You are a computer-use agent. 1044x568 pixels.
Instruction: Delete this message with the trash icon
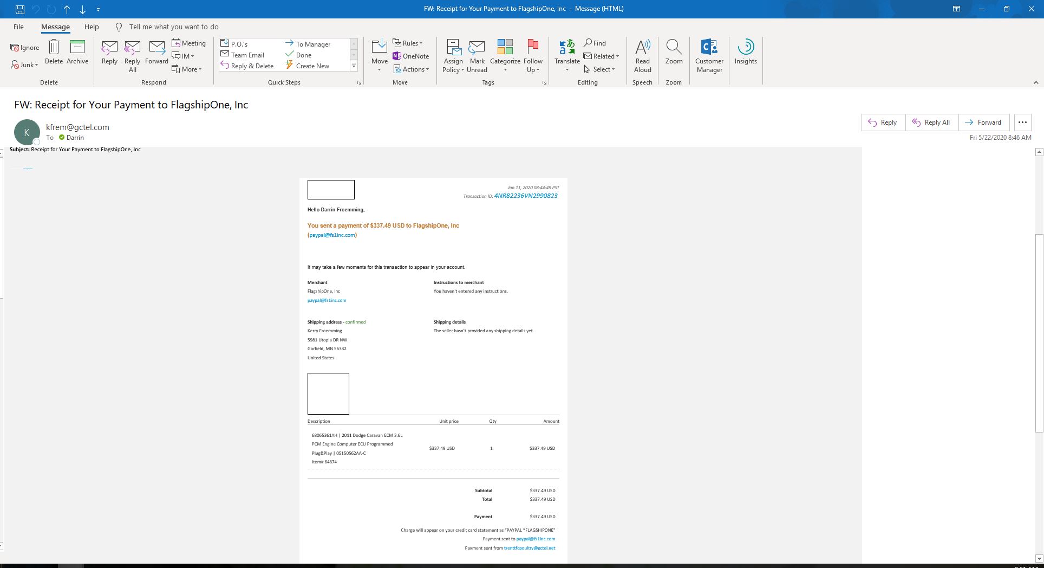point(54,52)
